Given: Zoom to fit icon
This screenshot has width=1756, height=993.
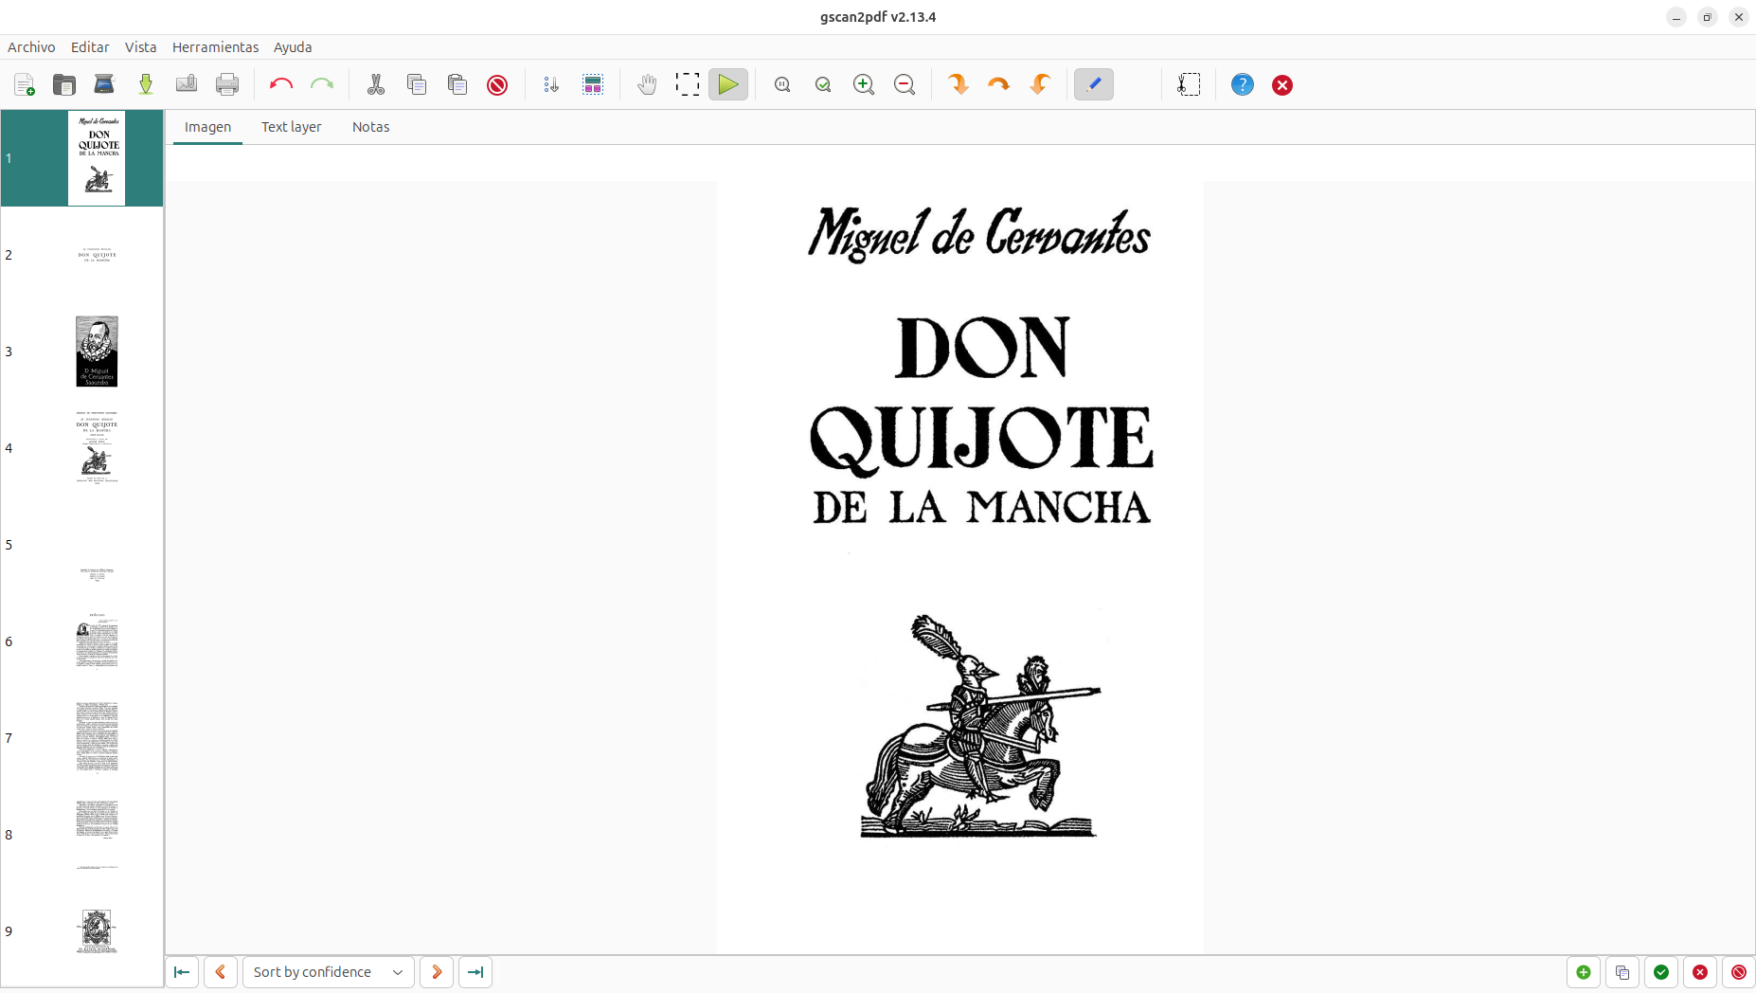Looking at the screenshot, I should 823,85.
